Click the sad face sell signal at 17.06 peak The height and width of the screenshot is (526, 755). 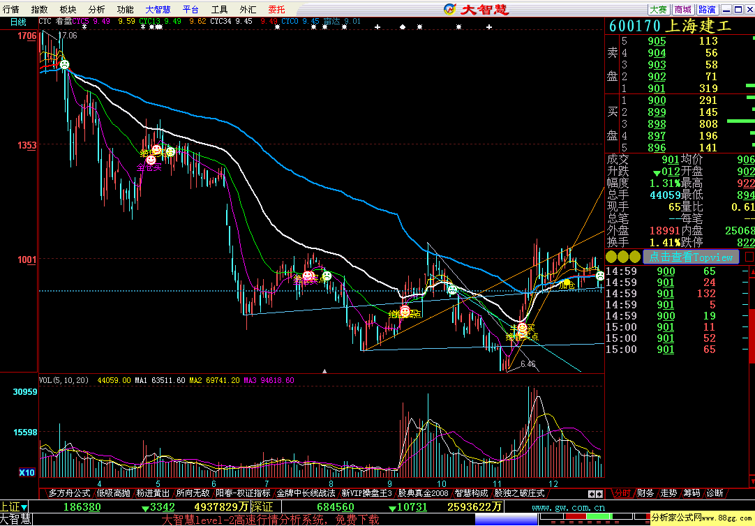point(64,64)
